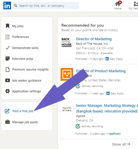This screenshot has height=149, width=138.
Task: Open Home from the top navigation
Action: [x=118, y=5]
